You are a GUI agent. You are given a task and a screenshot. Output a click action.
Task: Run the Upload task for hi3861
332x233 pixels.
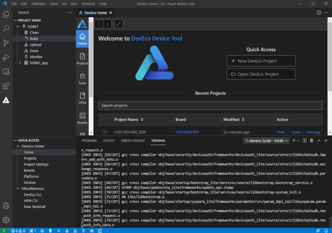pos(35,45)
